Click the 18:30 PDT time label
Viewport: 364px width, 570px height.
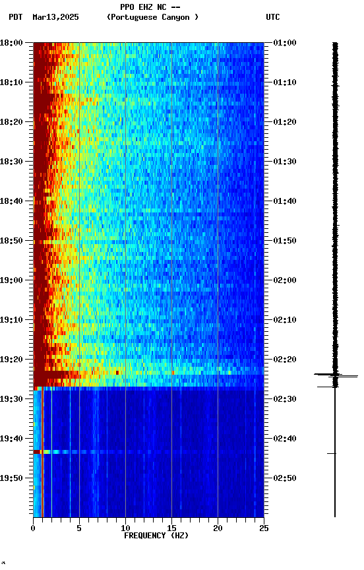point(11,162)
